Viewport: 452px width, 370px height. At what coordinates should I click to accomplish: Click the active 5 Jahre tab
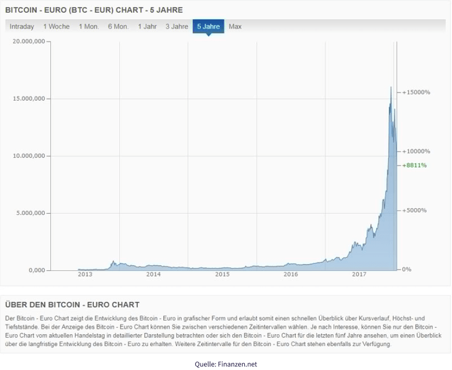tap(209, 26)
